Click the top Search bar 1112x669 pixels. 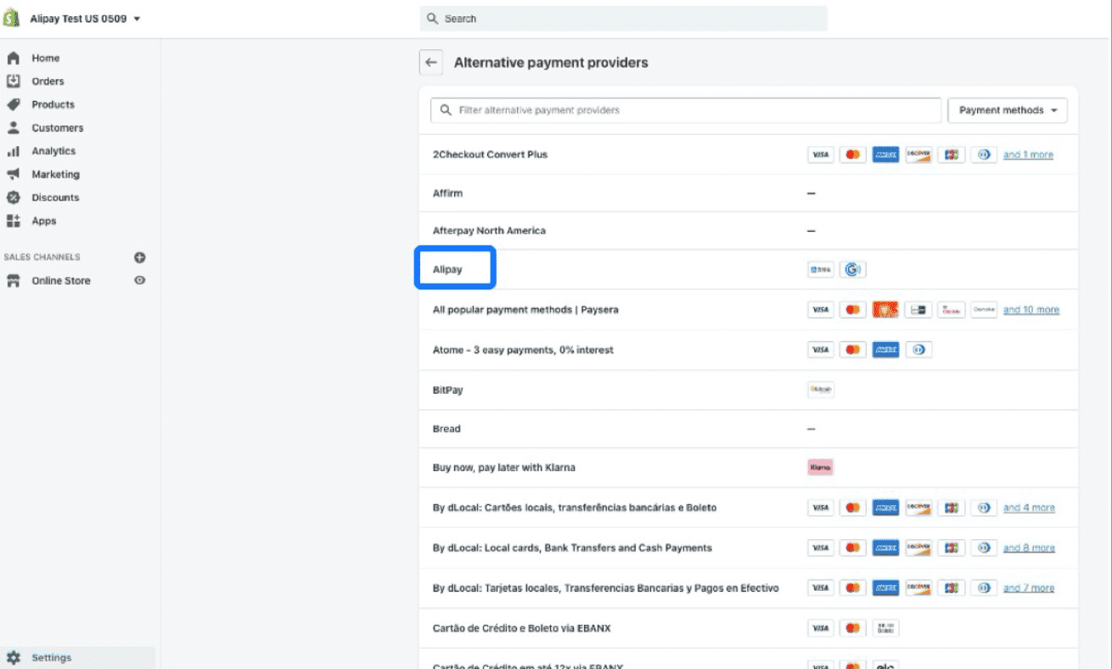coord(623,19)
